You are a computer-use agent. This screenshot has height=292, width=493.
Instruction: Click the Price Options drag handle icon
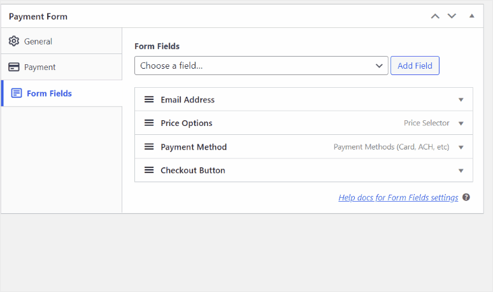[x=149, y=123]
